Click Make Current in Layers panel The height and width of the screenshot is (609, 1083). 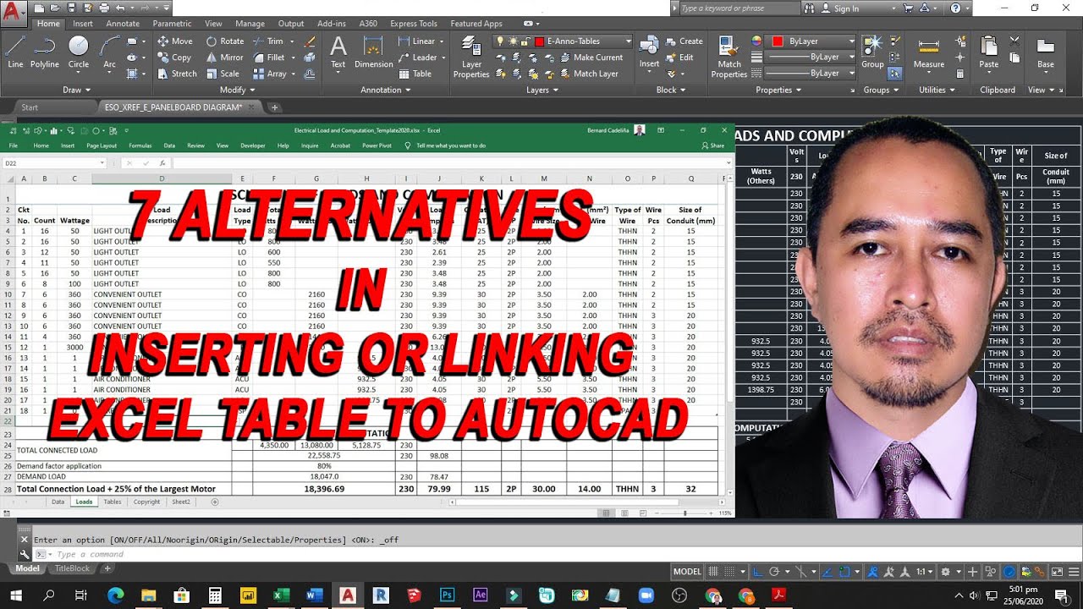591,58
